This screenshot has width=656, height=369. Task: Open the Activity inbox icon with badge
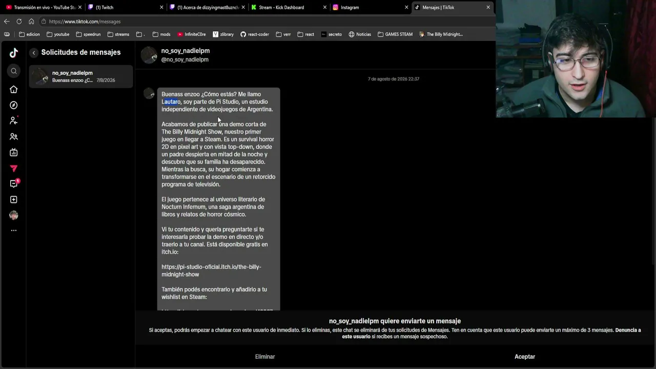tap(14, 183)
